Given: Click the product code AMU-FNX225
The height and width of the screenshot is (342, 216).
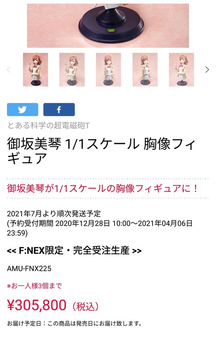Looking at the screenshot, I should click(29, 268).
